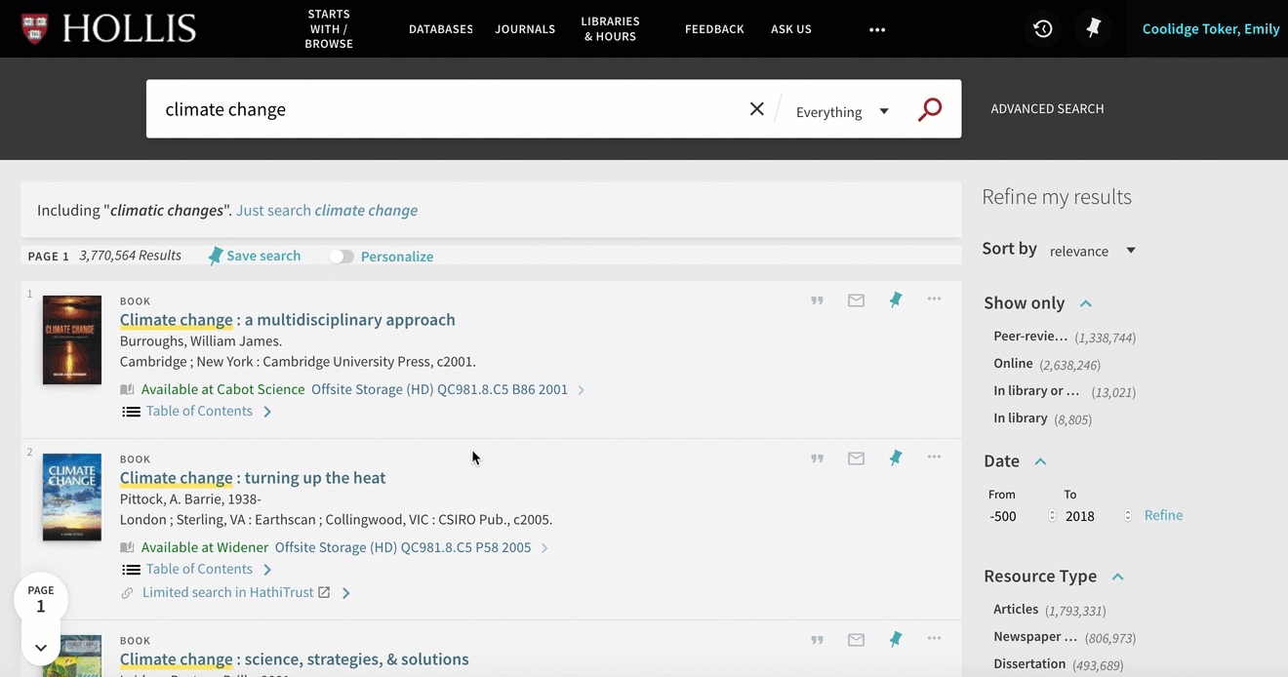This screenshot has height=677, width=1288.
Task: Email the first book result
Action: click(856, 300)
